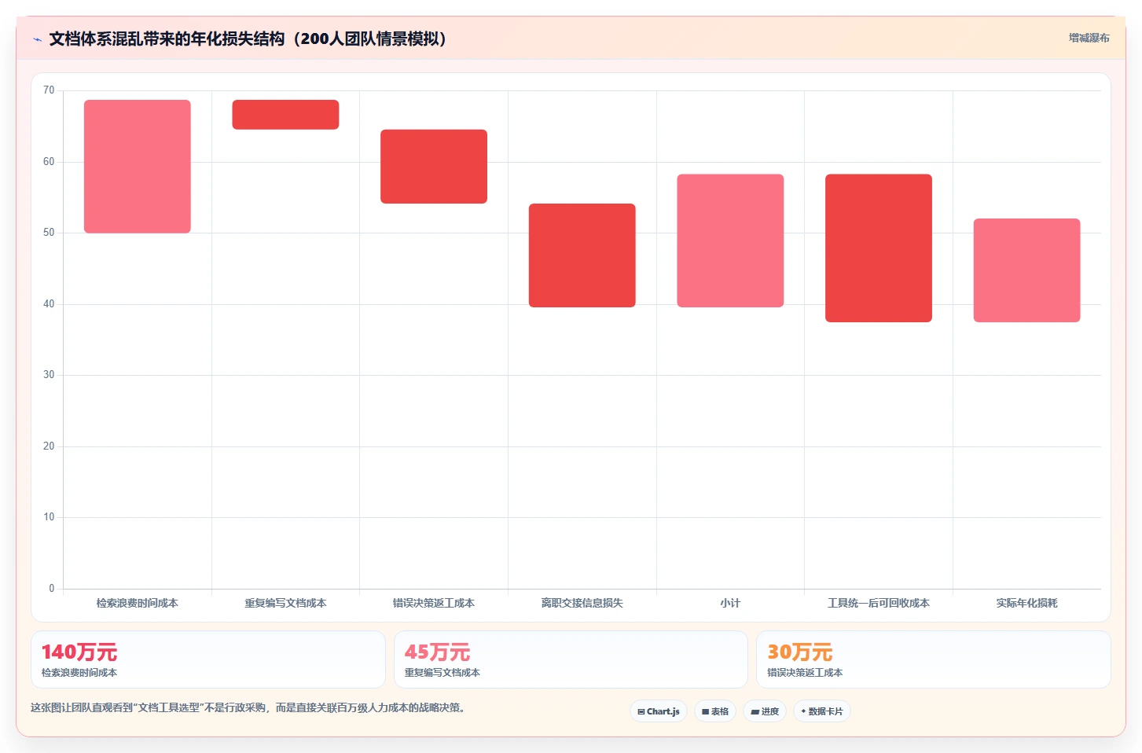Click the x-axis label 检索浪费时间成本
Screen dimensions: 1142x753
tap(138, 603)
